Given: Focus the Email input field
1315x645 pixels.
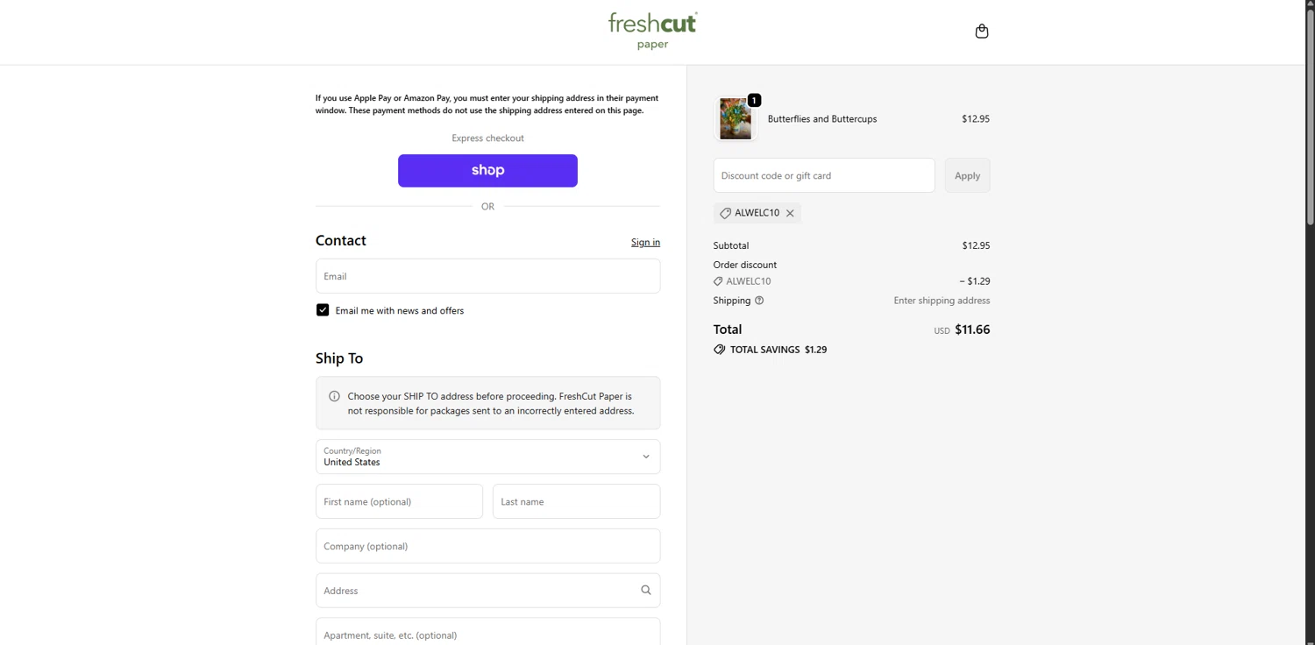Looking at the screenshot, I should point(487,276).
